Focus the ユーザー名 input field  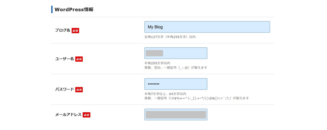[x=176, y=53]
